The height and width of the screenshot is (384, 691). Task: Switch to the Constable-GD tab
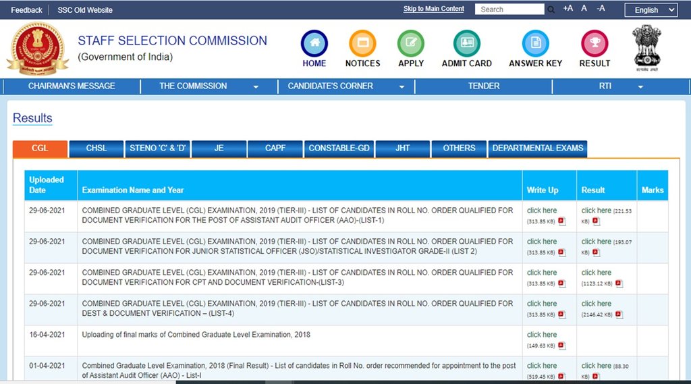[x=339, y=148]
